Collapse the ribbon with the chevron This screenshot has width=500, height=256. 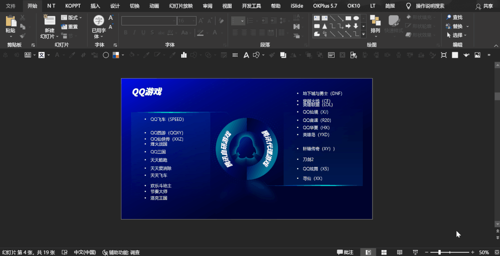[495, 46]
